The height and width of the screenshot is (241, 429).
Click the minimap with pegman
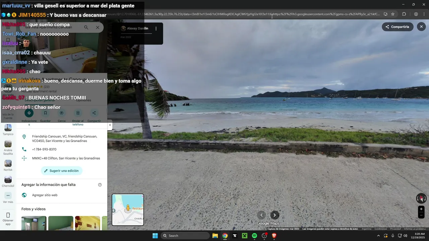(x=128, y=210)
